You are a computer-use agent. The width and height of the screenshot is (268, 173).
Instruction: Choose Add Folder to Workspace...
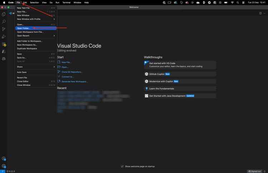click(x=36, y=41)
